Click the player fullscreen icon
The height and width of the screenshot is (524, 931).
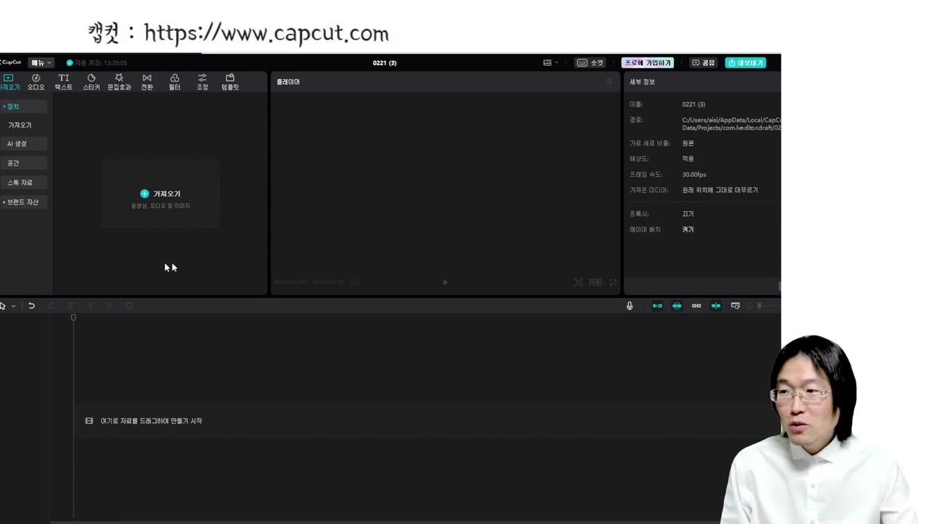coord(613,282)
